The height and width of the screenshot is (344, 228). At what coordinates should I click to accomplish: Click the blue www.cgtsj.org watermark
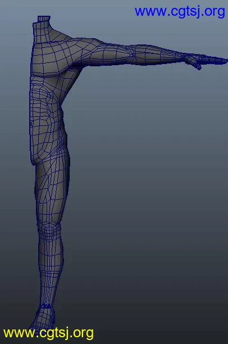point(180,12)
